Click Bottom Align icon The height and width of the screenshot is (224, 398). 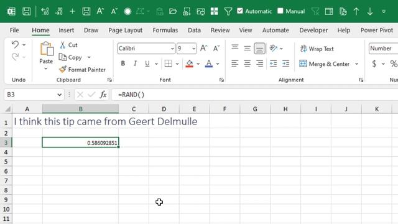[x=259, y=49]
